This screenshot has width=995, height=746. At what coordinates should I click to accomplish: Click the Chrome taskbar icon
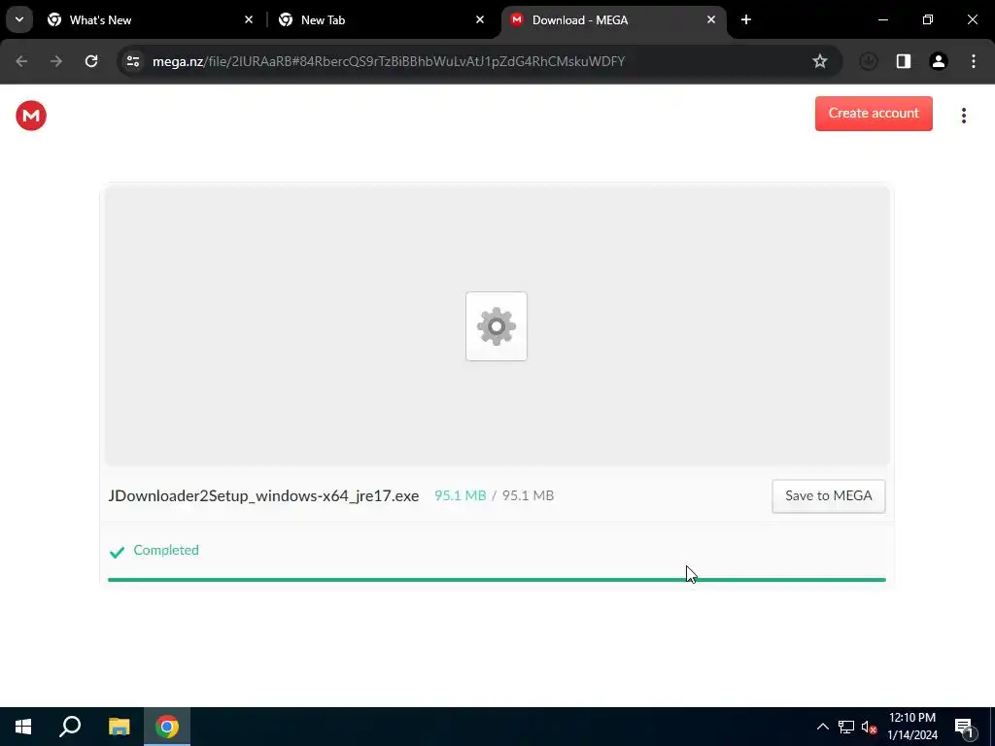(167, 727)
